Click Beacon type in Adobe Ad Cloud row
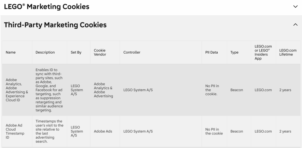The height and width of the screenshot is (148, 302). click(237, 131)
